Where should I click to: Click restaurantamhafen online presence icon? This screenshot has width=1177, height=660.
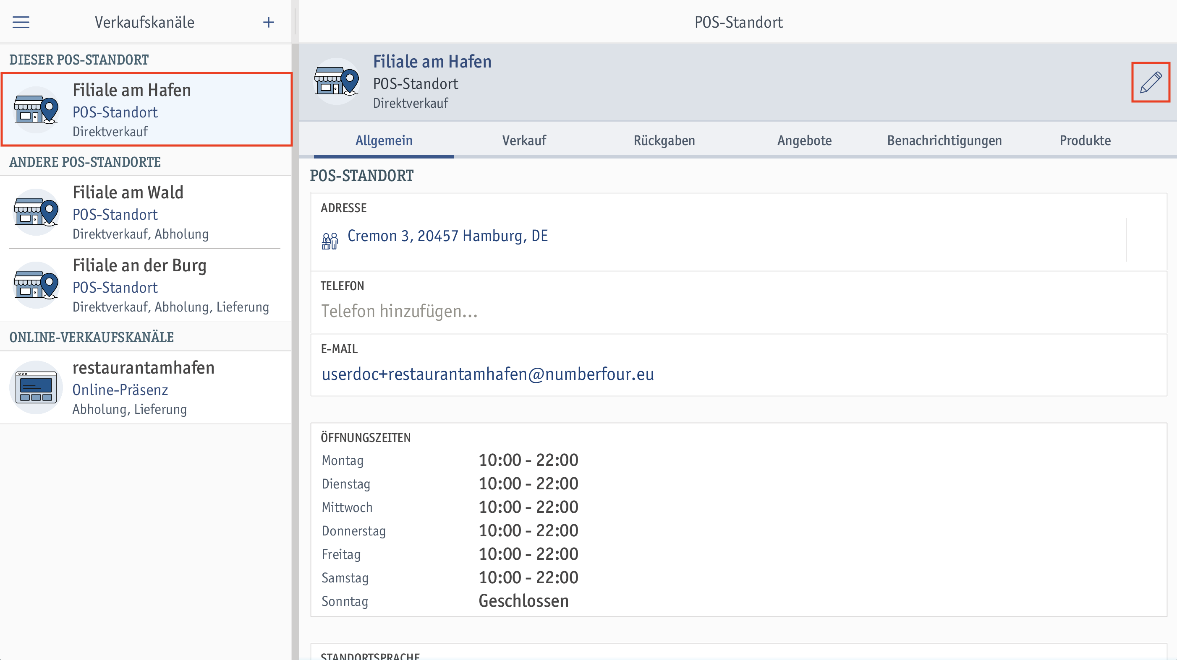tap(36, 387)
